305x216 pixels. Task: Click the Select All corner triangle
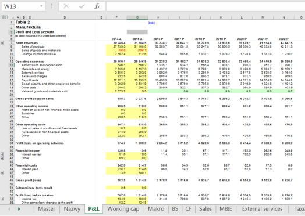pos(13,17)
